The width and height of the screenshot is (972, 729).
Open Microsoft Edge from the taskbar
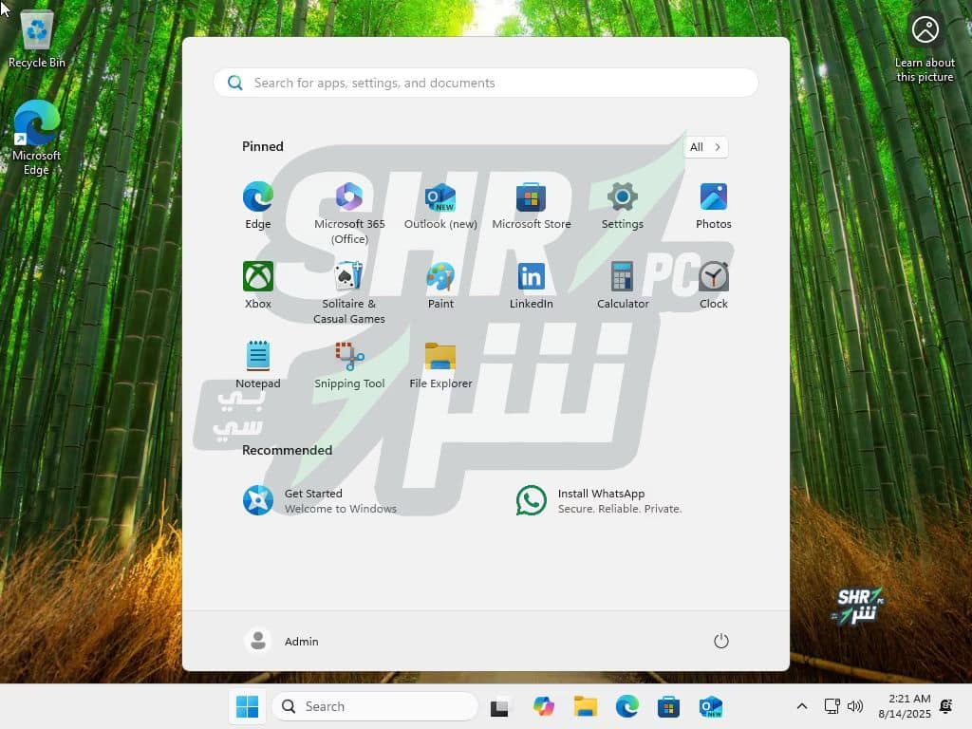click(x=626, y=706)
